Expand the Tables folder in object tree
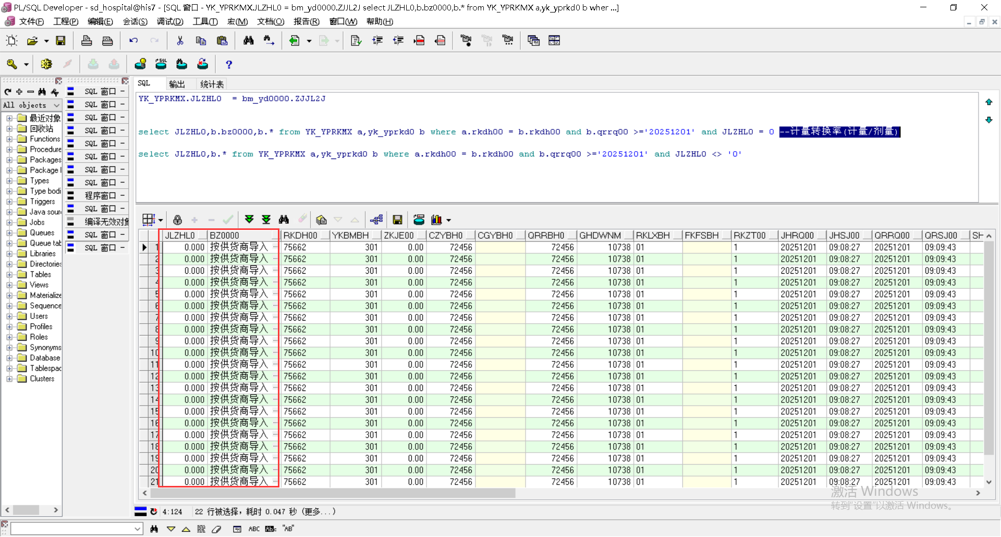Viewport: 1001px width, 537px height. coord(9,275)
